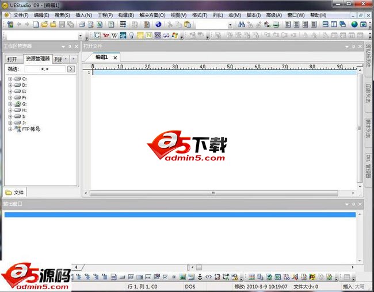Open the output window panel options dropdown arrow
The image size is (374, 292).
(347, 204)
